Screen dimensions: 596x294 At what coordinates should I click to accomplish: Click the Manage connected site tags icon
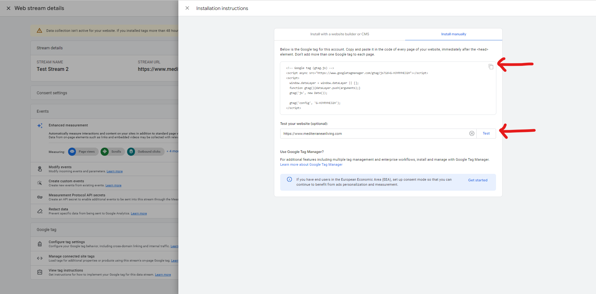coord(40,258)
